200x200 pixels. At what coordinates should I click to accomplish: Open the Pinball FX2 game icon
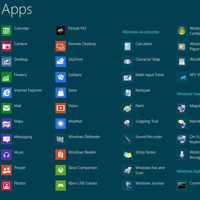pyautogui.click(x=60, y=30)
